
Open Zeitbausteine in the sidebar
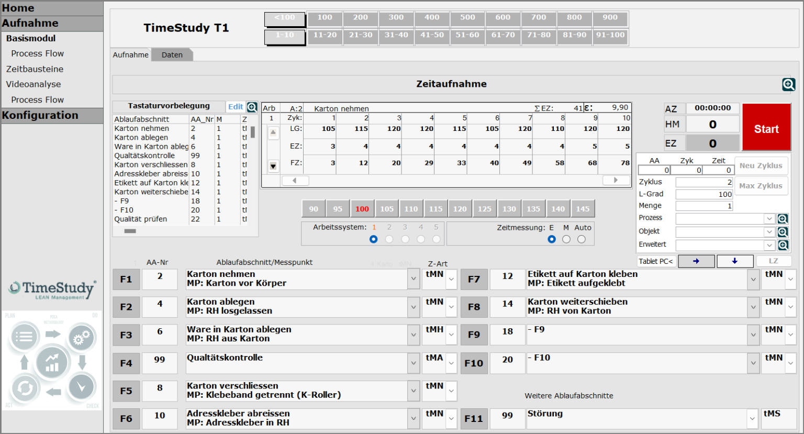pyautogui.click(x=35, y=69)
